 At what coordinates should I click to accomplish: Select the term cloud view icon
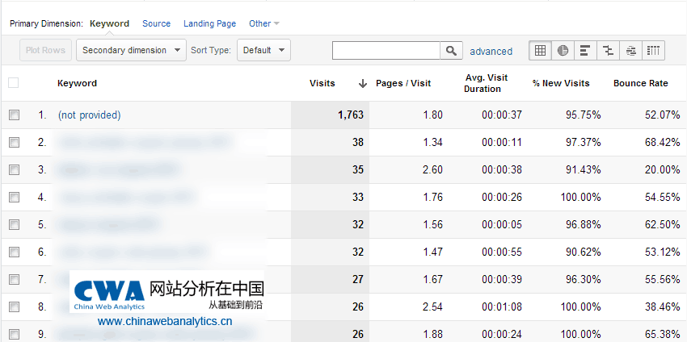point(630,51)
